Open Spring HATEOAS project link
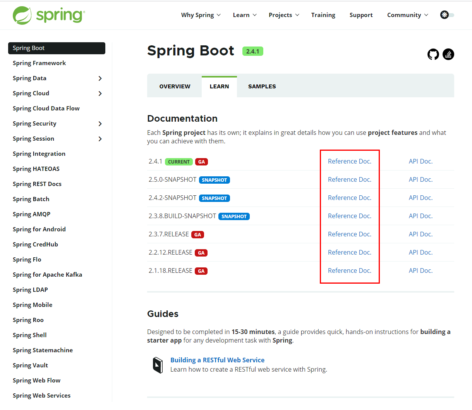This screenshot has width=472, height=410. [36, 169]
